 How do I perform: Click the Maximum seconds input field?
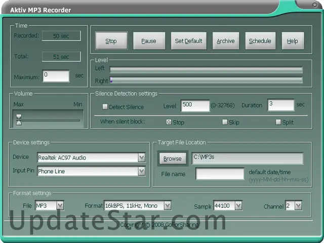[56, 76]
